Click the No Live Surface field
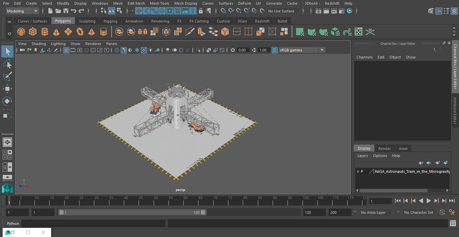 tap(283, 11)
